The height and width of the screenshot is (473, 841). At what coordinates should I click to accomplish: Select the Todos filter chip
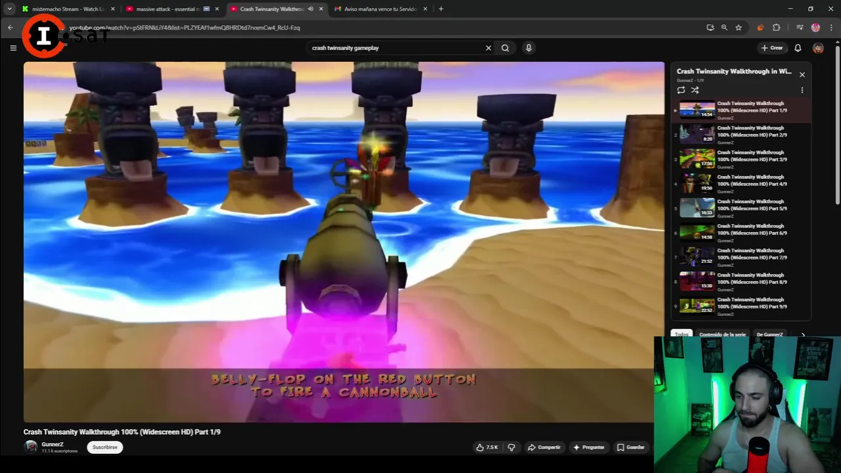(x=681, y=334)
